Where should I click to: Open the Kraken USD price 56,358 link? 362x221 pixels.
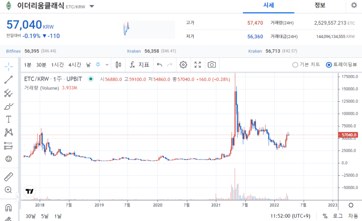(152, 51)
